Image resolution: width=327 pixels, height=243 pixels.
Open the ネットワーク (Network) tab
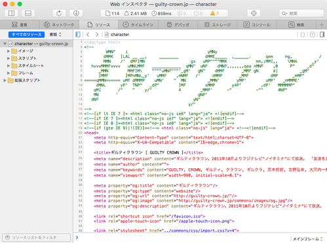(59, 25)
